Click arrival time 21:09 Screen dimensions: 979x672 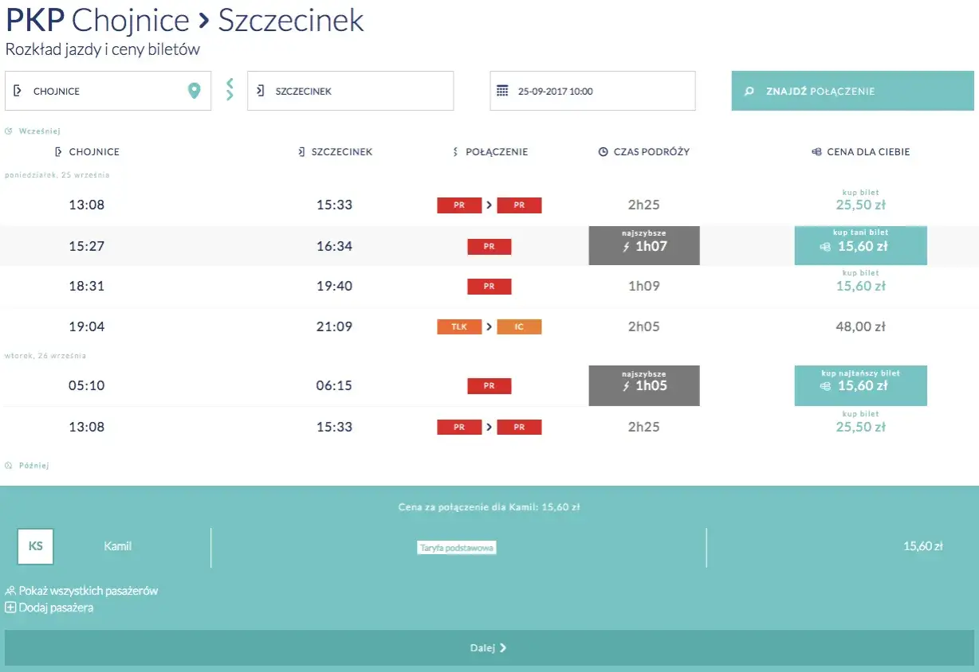coord(334,326)
